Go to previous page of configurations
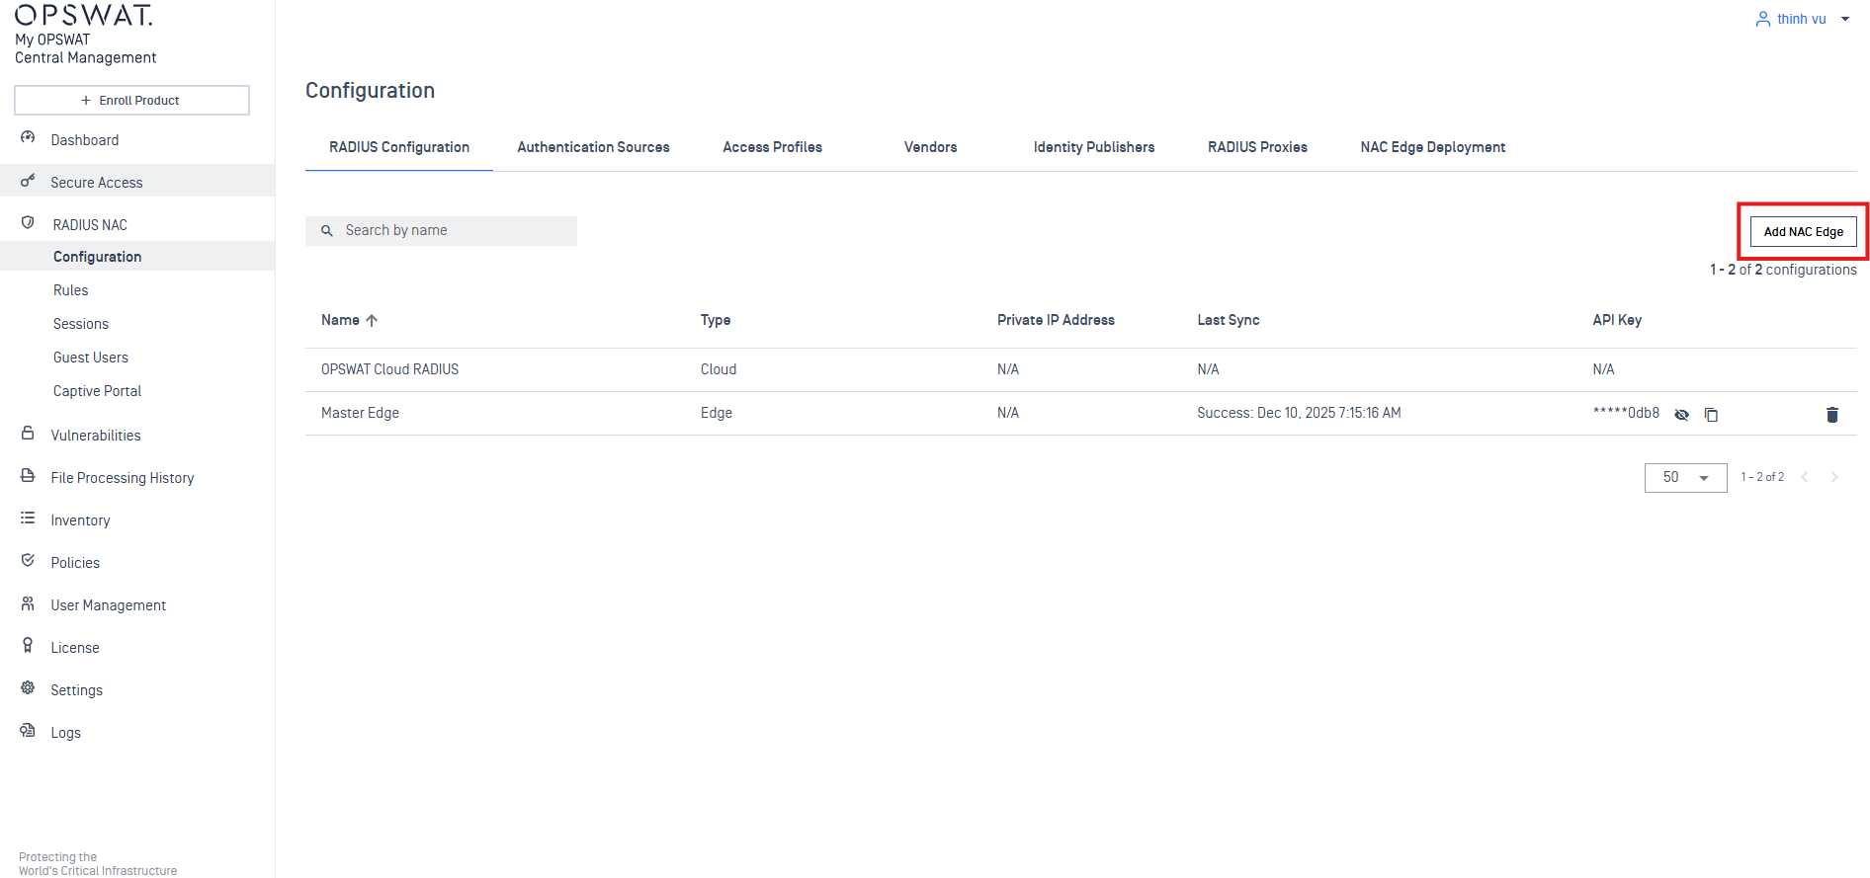This screenshot has height=878, width=1870. (1805, 477)
